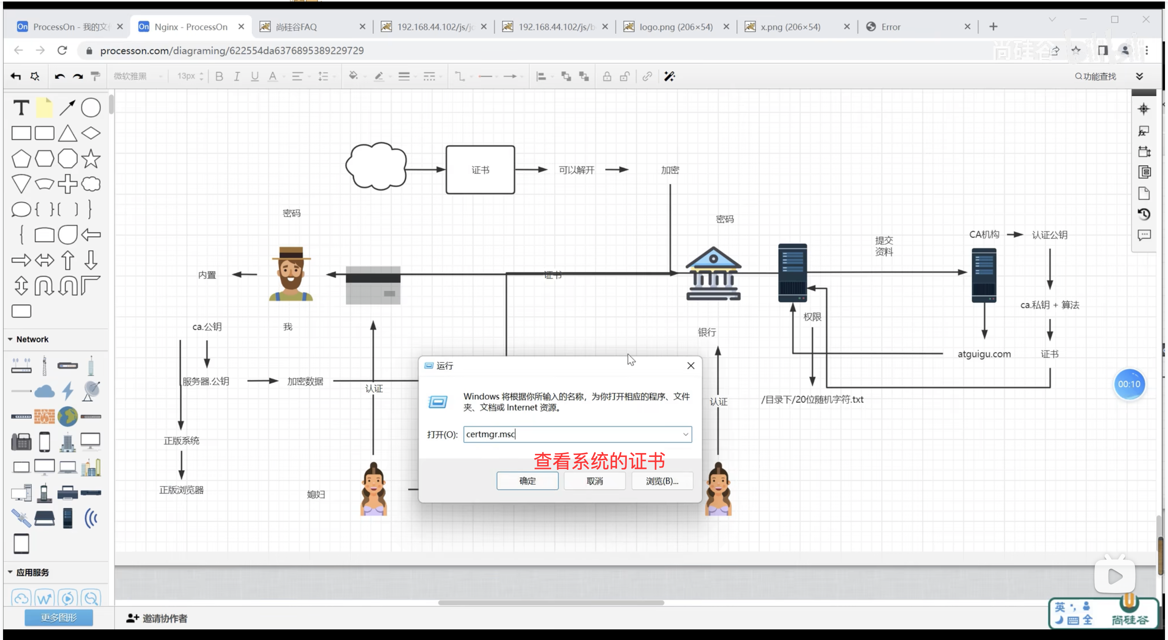The image size is (1168, 640).
Task: Open the history clock icon in right sidebar
Action: click(1143, 214)
